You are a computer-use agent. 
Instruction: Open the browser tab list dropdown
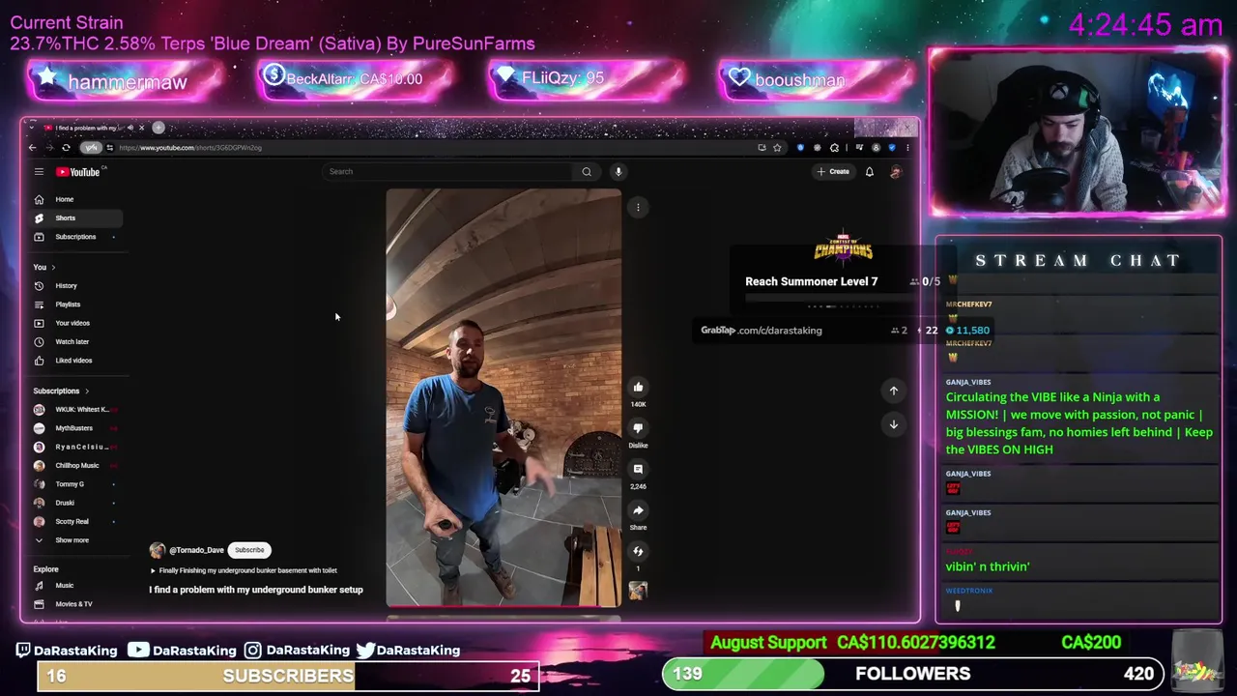pyautogui.click(x=32, y=128)
